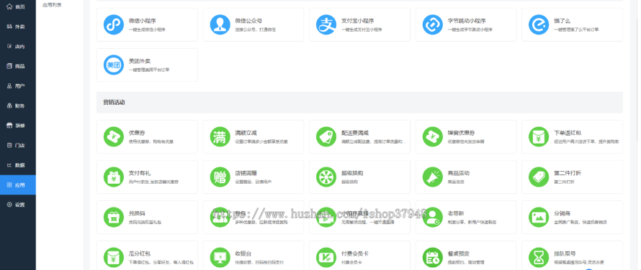The image size is (641, 270).
Task: Open 店内 in the sidebar
Action: click(17, 47)
